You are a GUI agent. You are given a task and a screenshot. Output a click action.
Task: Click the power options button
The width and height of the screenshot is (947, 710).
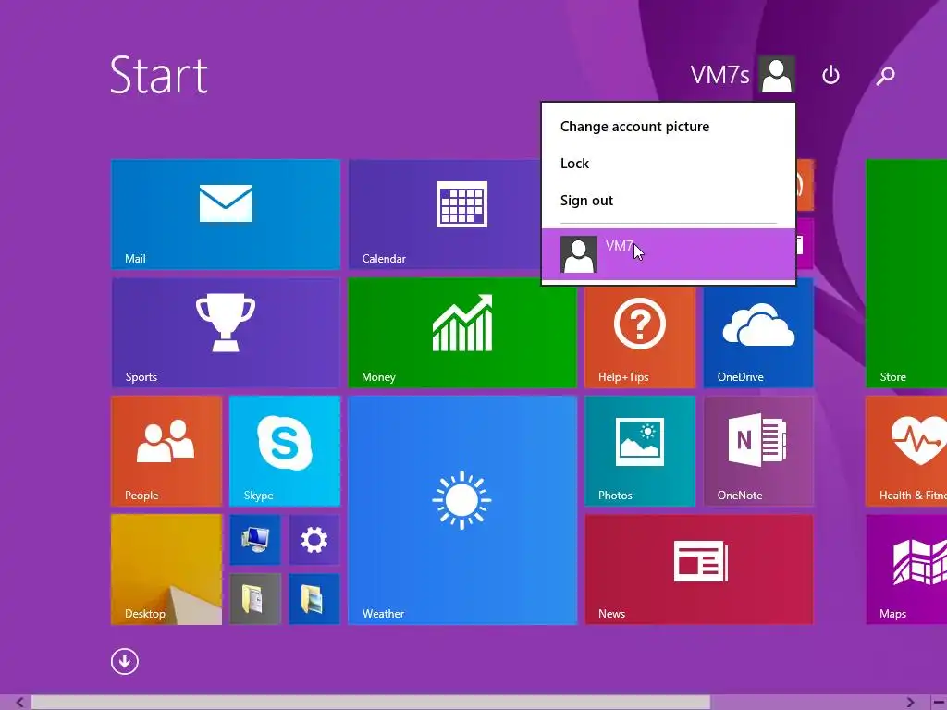831,75
